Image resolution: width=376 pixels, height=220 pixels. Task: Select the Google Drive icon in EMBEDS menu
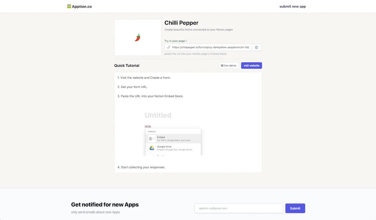click(x=152, y=148)
